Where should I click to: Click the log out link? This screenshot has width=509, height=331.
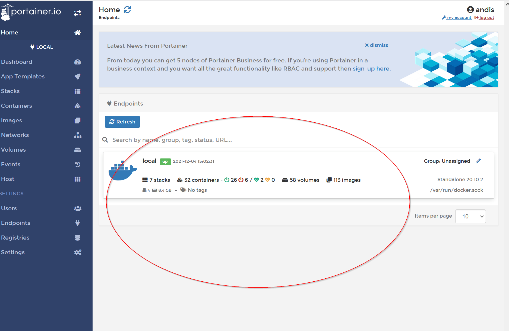coord(486,18)
